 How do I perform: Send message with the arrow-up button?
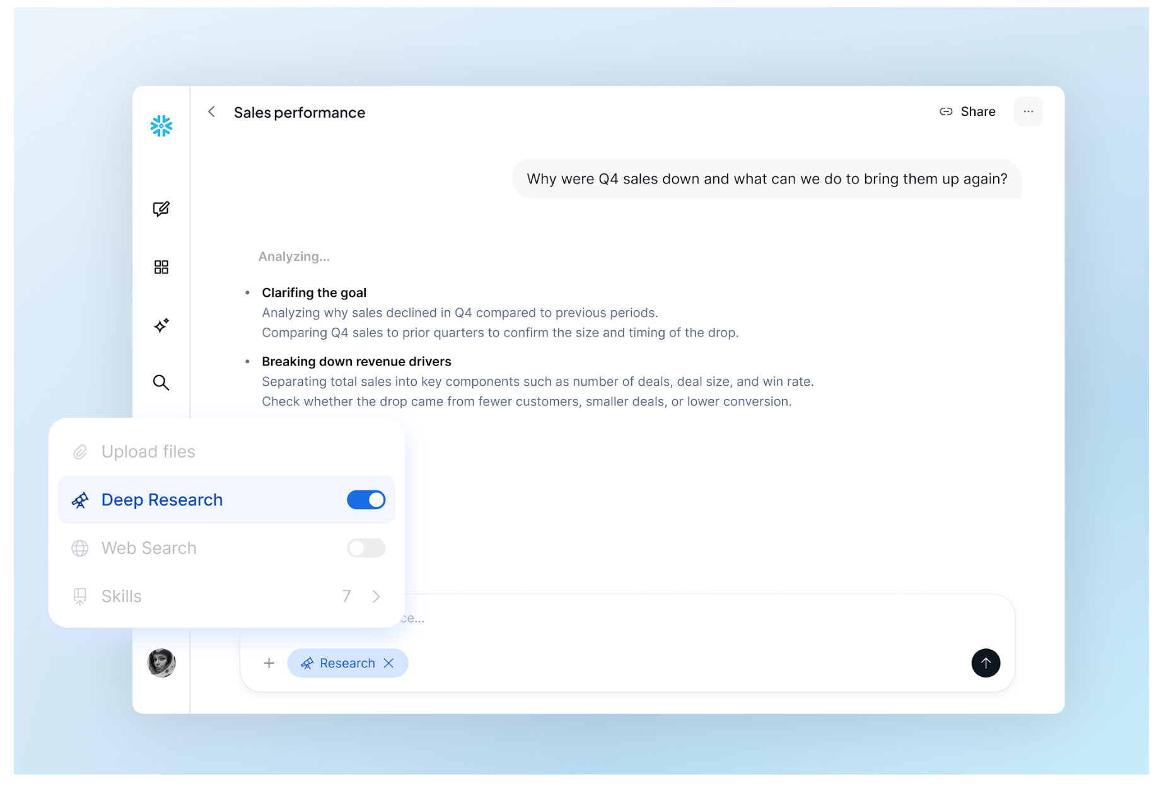[985, 663]
